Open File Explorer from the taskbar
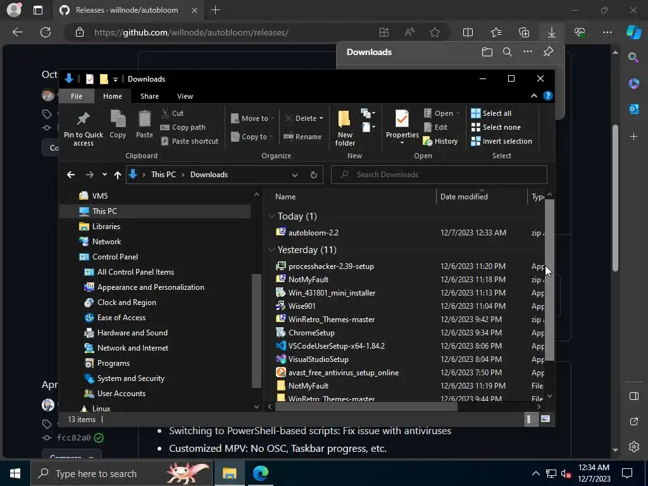Image resolution: width=648 pixels, height=486 pixels. click(229, 473)
